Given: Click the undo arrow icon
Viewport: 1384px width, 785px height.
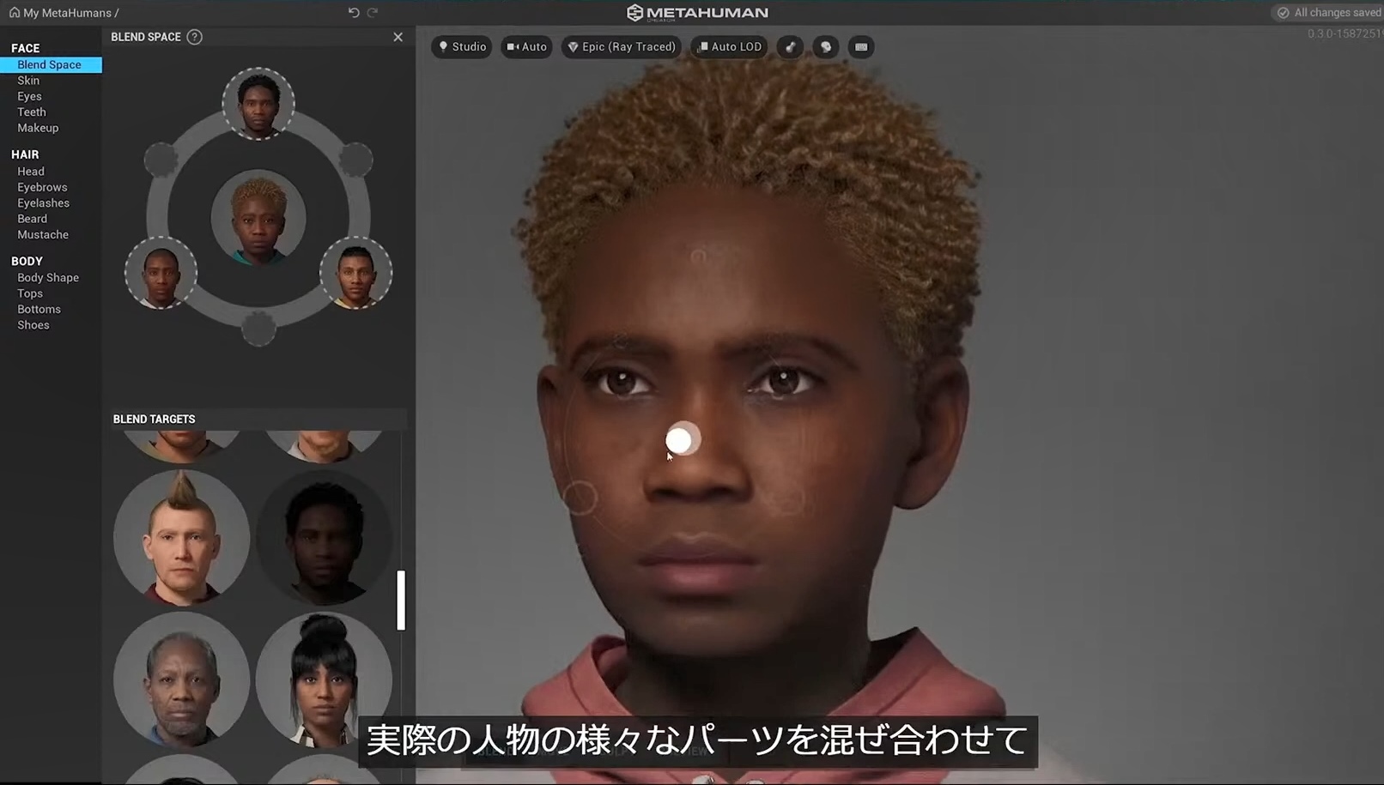Looking at the screenshot, I should pyautogui.click(x=354, y=12).
